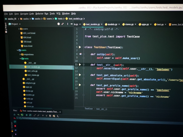Close the test_models.py editor tab

tap(102, 24)
